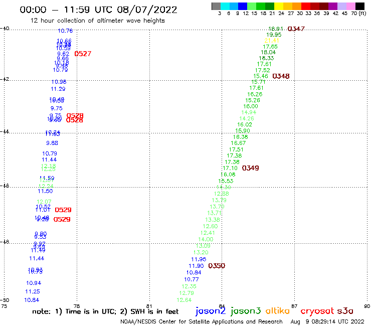Click the blue wave height value 10.76

pos(65,31)
